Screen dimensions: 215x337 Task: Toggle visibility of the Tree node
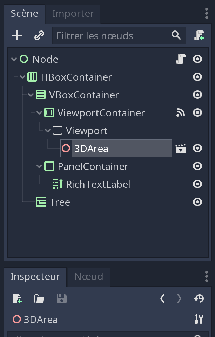click(x=197, y=202)
